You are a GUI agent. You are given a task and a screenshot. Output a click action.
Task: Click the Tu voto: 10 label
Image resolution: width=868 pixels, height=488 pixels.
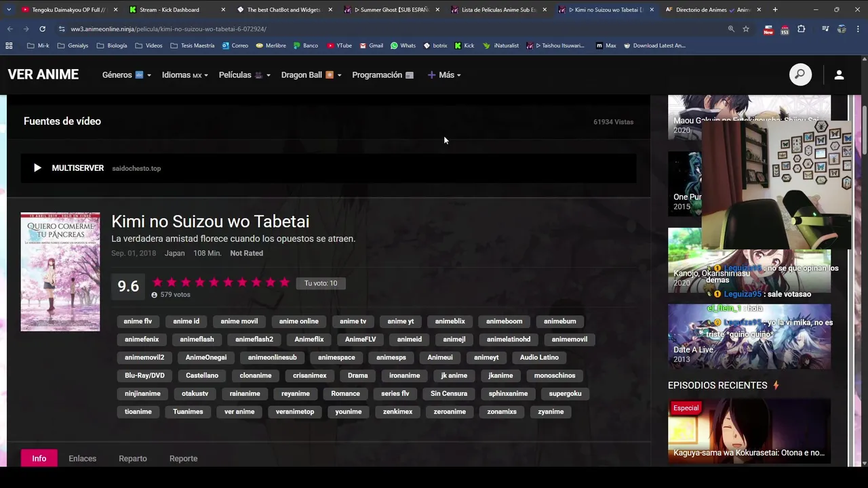(321, 283)
